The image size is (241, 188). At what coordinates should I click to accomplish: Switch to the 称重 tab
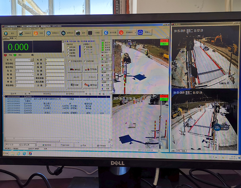point(12,38)
